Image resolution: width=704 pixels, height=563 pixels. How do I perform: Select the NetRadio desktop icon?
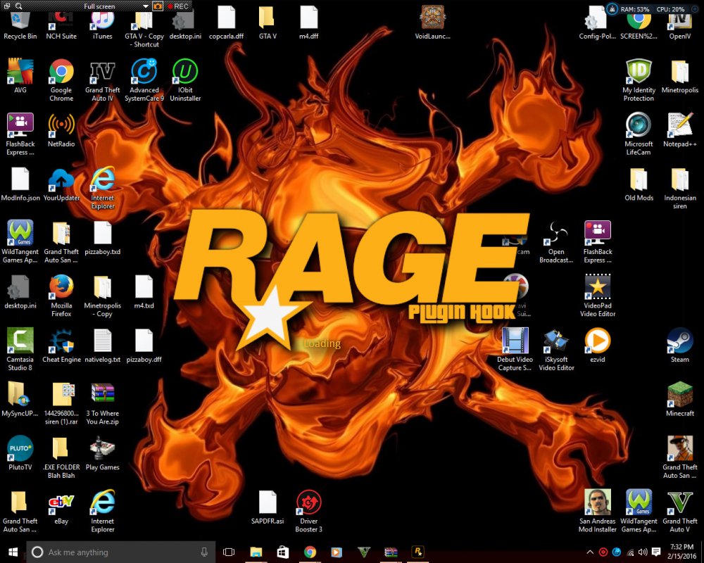click(x=61, y=129)
